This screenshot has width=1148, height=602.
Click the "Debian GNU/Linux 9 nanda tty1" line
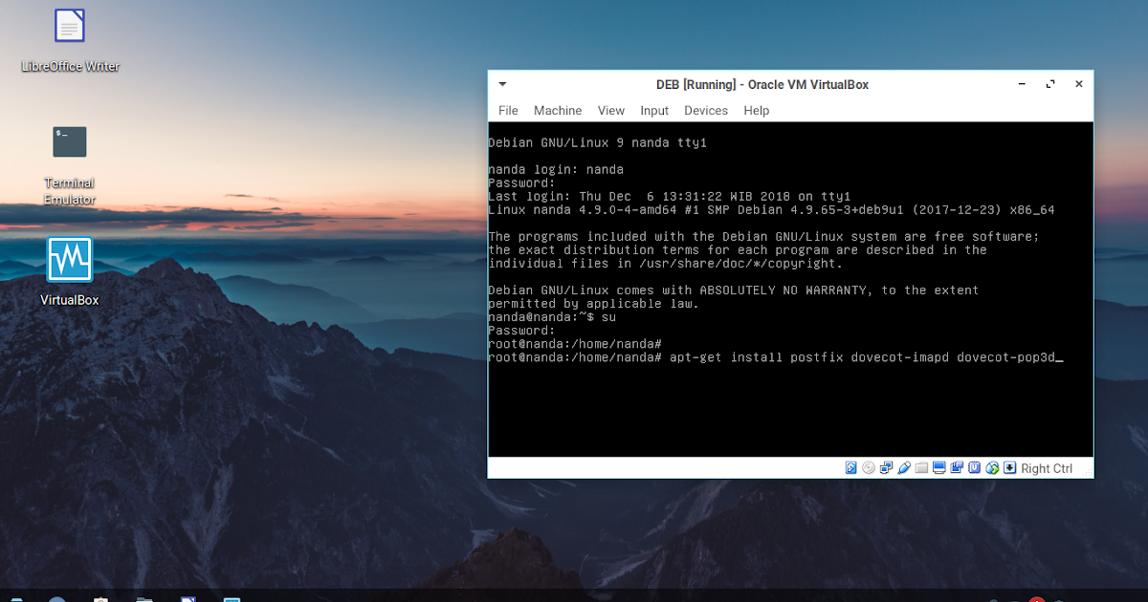click(x=598, y=142)
